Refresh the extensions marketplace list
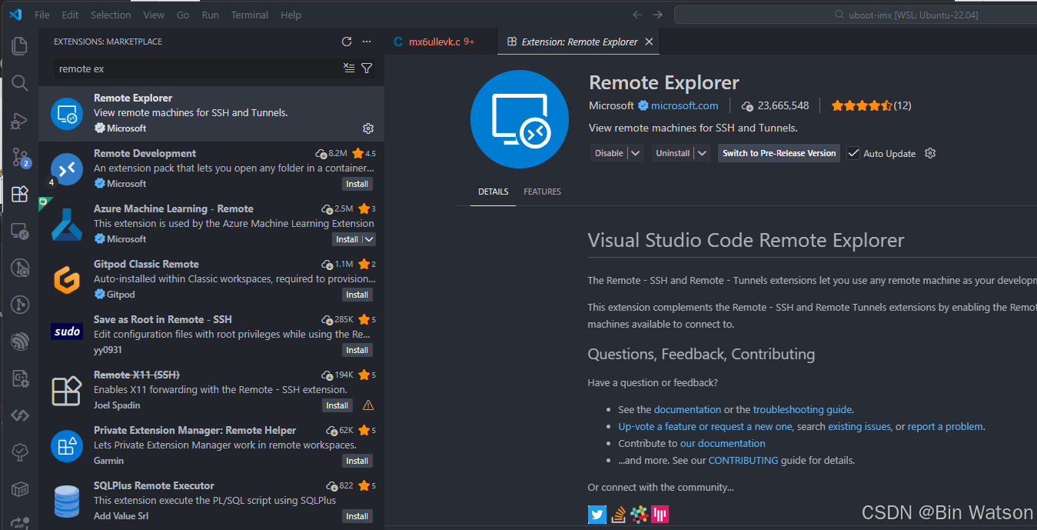 click(x=347, y=42)
